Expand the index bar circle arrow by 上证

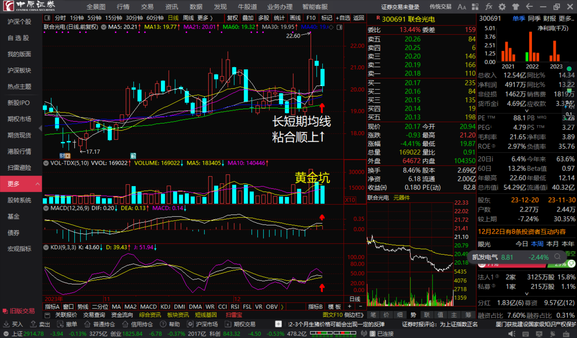point(6,334)
